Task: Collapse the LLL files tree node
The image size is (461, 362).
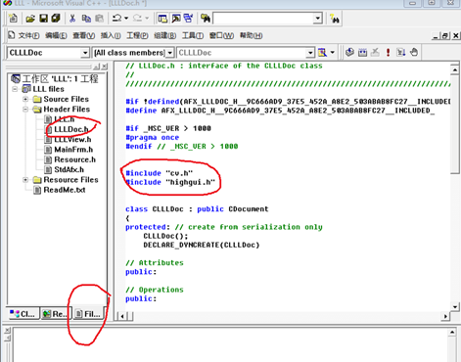Action: point(15,89)
